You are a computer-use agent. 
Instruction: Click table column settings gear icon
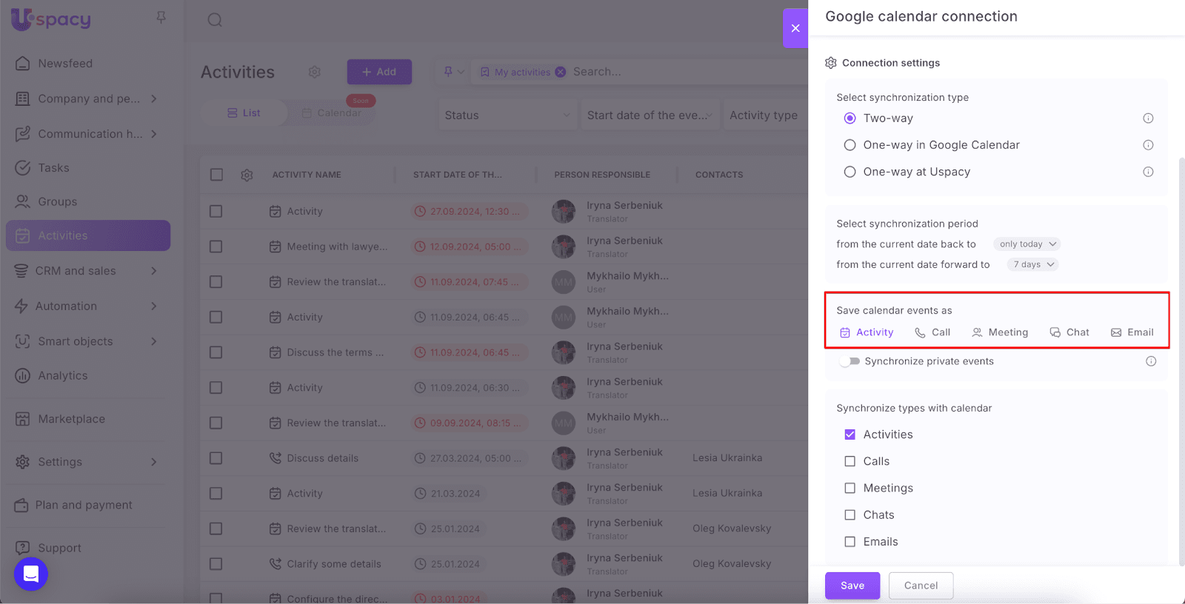point(247,175)
